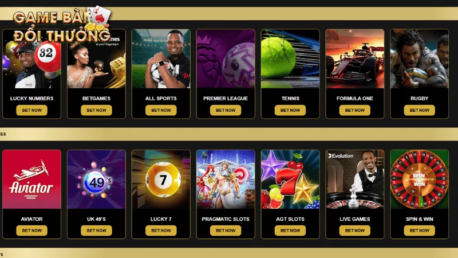Select the Tennis ball image
The height and width of the screenshot is (258, 458).
(290, 59)
